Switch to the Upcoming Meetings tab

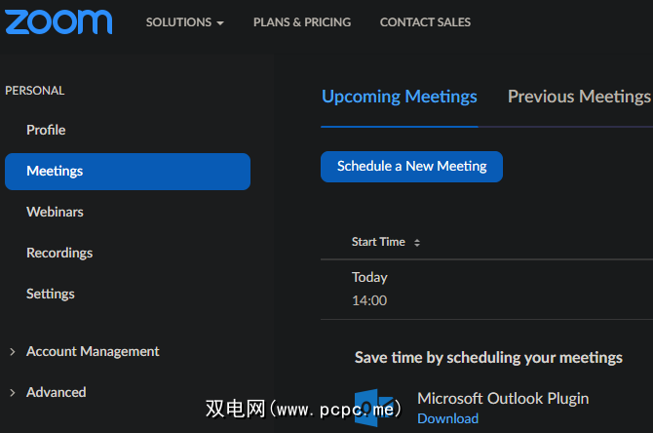pos(400,97)
